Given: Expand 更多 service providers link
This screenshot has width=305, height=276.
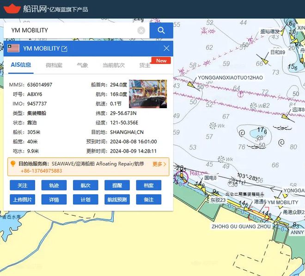Looking at the screenshot, I should (159, 164).
